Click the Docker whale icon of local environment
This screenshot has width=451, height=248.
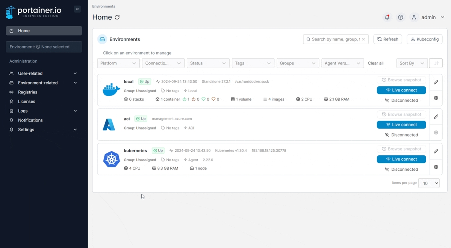[110, 90]
